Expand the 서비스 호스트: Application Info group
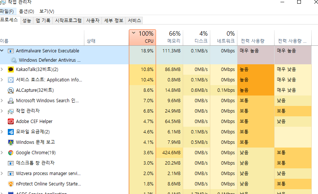This screenshot has height=194, width=318. [x=2, y=80]
